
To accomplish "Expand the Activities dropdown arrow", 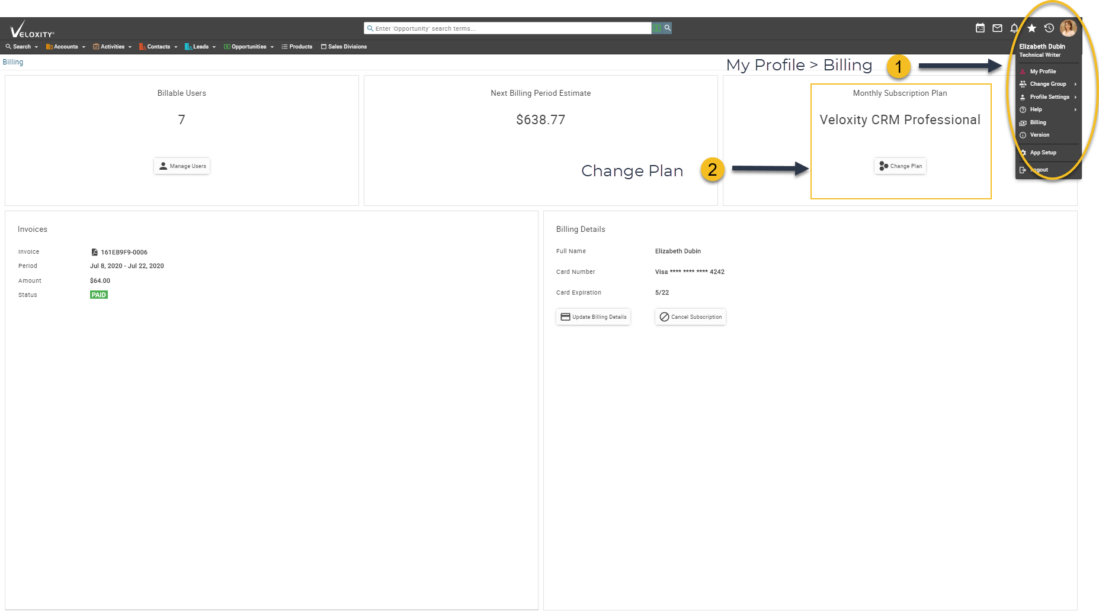I will [130, 47].
